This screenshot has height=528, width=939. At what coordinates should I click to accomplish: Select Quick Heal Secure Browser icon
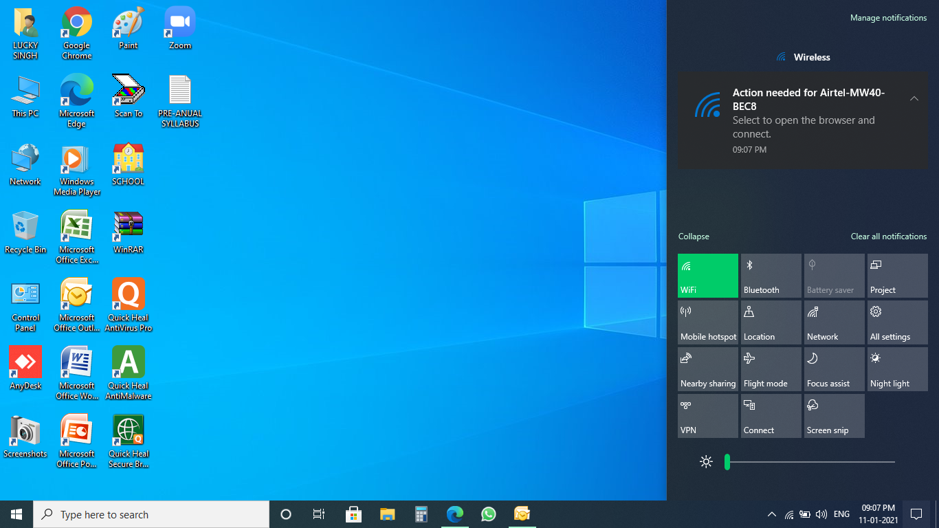(129, 441)
